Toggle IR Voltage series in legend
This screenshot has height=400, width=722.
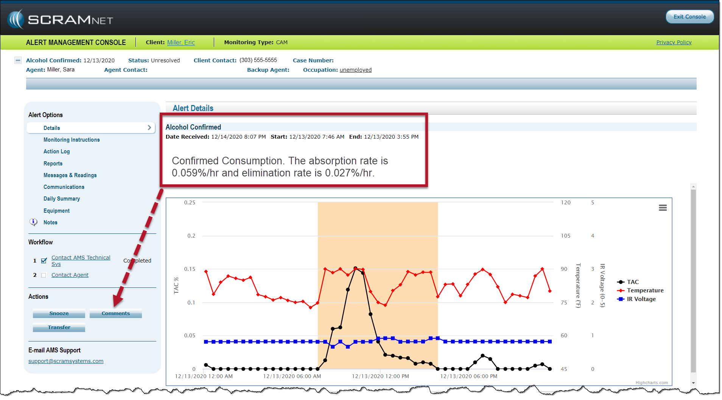(641, 299)
